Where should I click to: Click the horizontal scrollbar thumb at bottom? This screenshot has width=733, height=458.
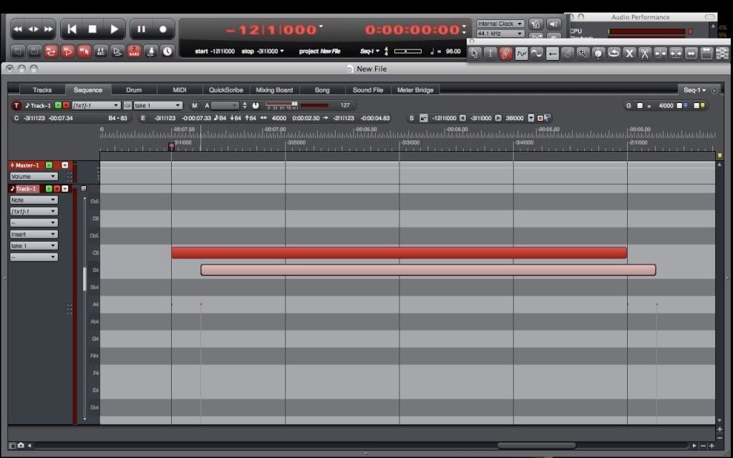click(x=536, y=445)
